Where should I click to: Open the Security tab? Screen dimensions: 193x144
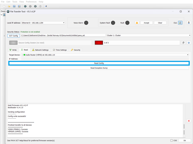(76, 50)
